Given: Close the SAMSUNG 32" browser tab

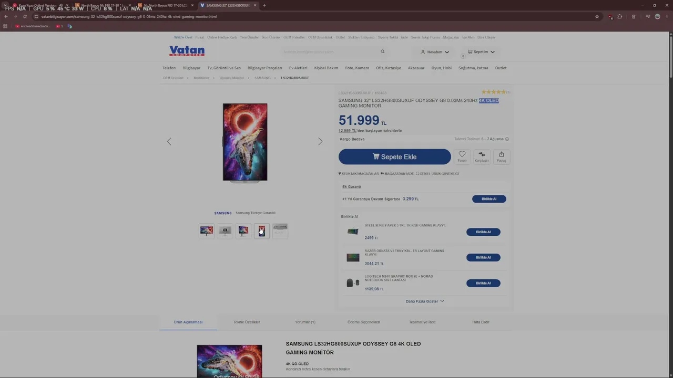Looking at the screenshot, I should [x=255, y=5].
